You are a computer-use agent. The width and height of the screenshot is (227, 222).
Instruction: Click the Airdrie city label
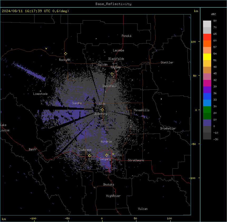pos(106,142)
